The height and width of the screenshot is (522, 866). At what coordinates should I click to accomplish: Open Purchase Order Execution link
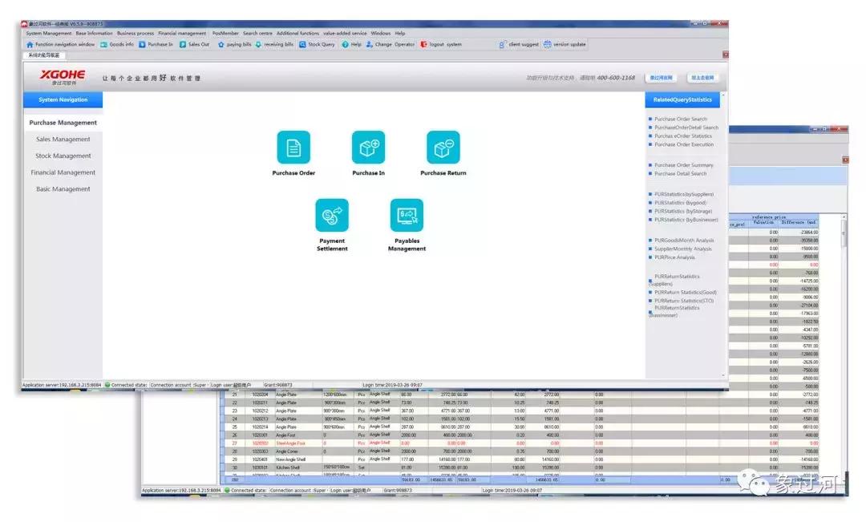click(684, 144)
